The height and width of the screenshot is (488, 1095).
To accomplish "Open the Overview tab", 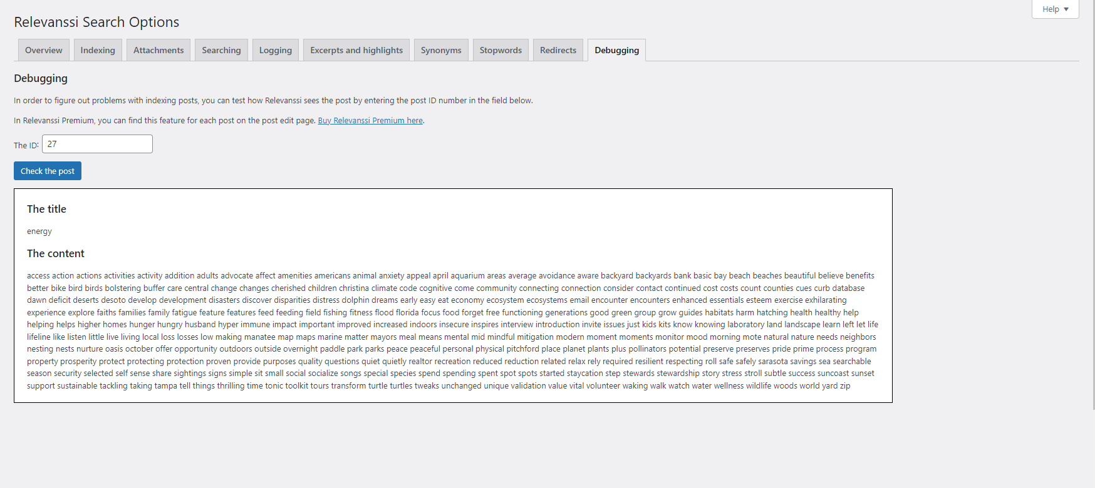I will tap(43, 50).
